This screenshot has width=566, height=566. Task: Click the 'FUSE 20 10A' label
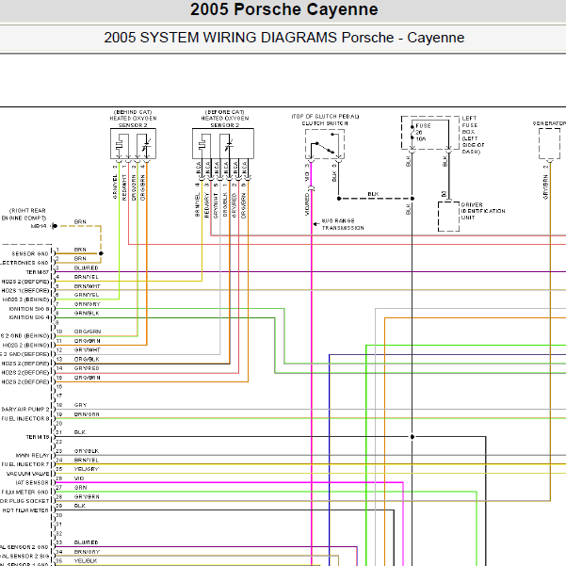coord(422,132)
